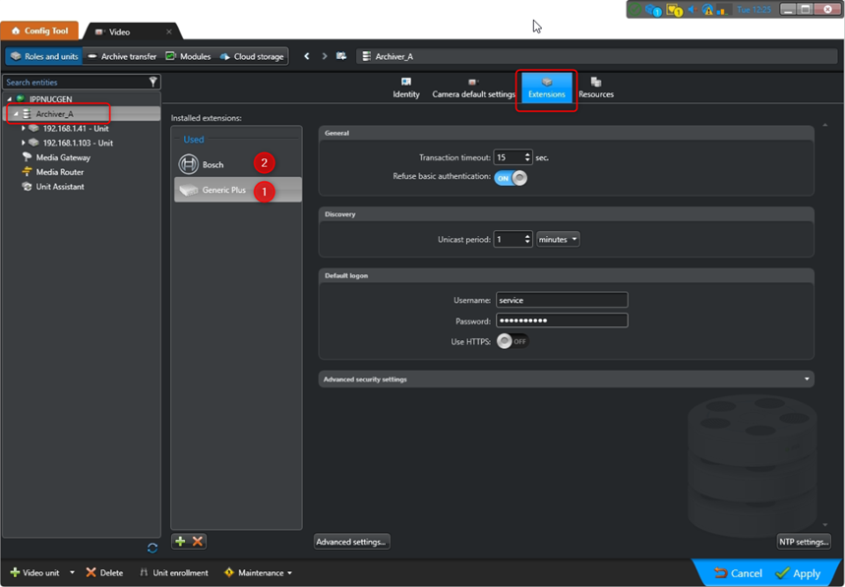This screenshot has width=845, height=587.
Task: Add a new extension with plus icon
Action: pos(181,541)
